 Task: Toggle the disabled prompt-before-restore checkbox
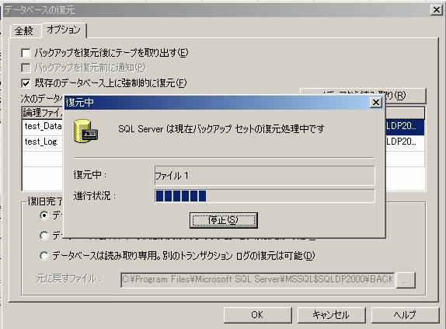coord(26,68)
